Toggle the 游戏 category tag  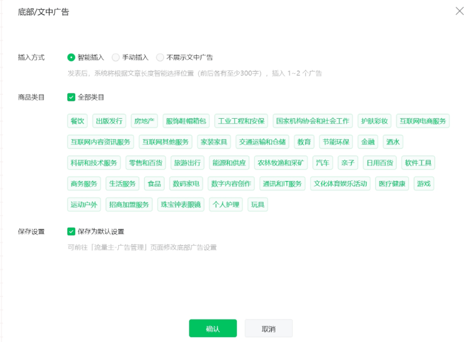pos(424,184)
